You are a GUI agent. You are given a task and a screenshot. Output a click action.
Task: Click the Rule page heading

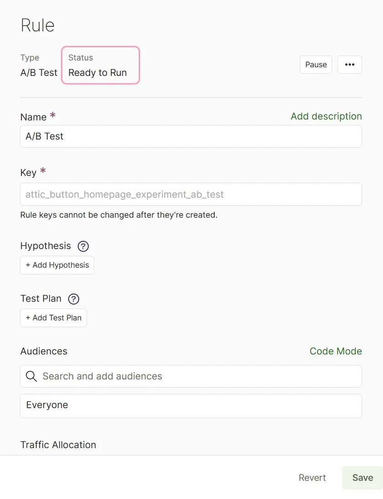coord(38,25)
